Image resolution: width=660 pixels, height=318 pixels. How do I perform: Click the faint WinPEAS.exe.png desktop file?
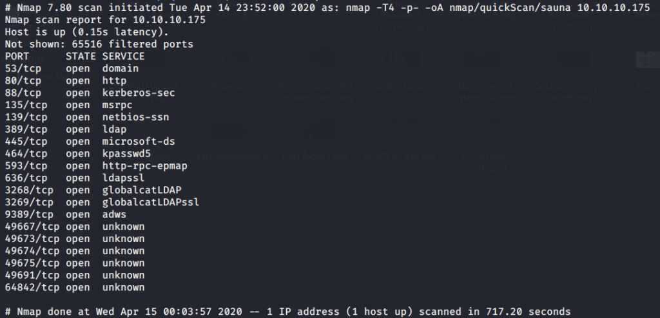point(400,156)
